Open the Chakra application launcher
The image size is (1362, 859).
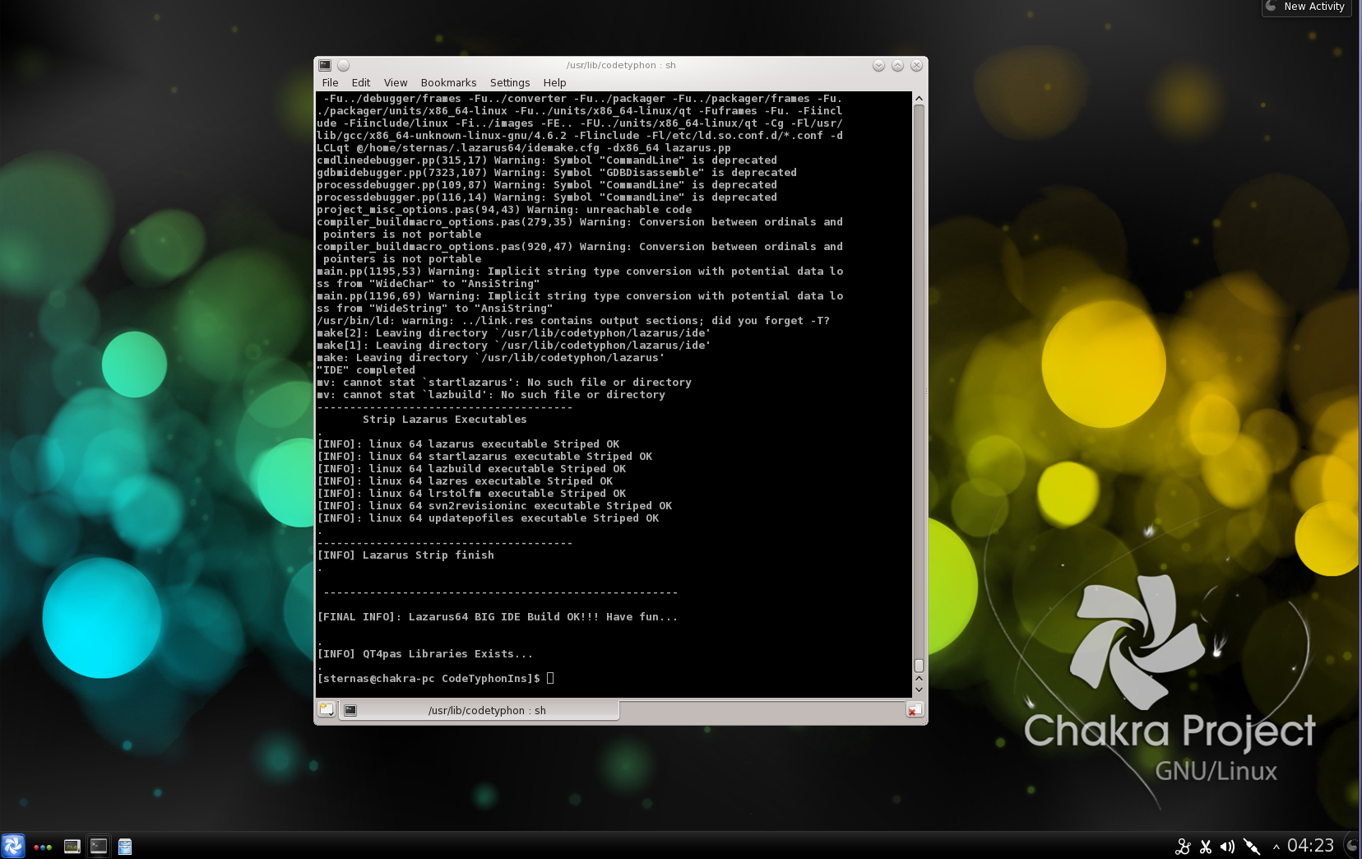(x=13, y=846)
